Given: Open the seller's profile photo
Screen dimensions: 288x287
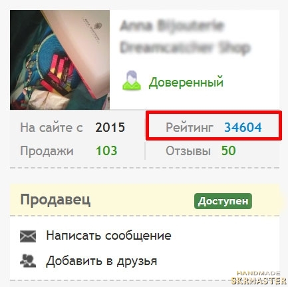Looking at the screenshot, I should 60,60.
